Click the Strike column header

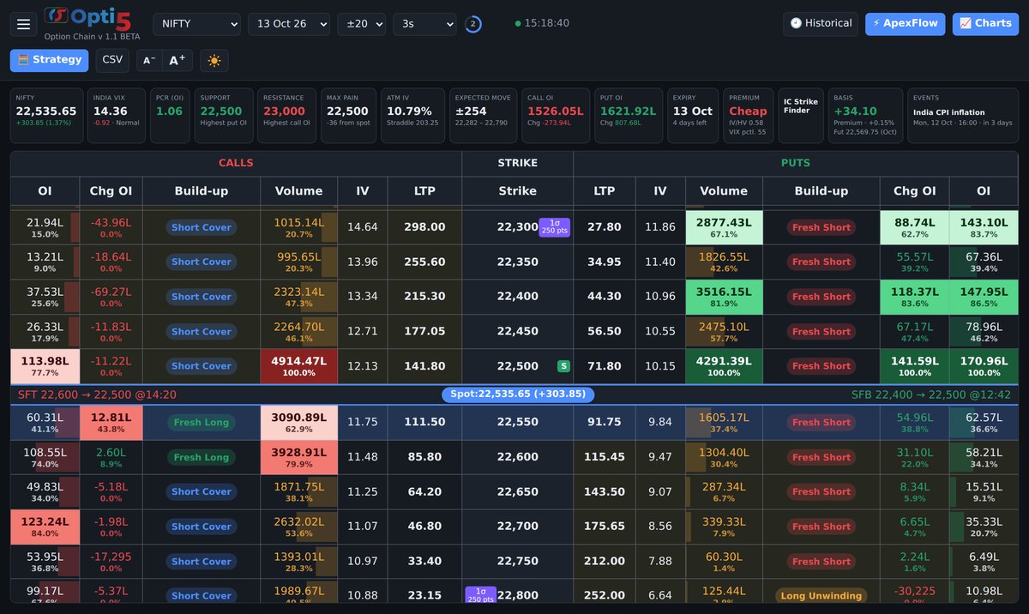tap(517, 191)
